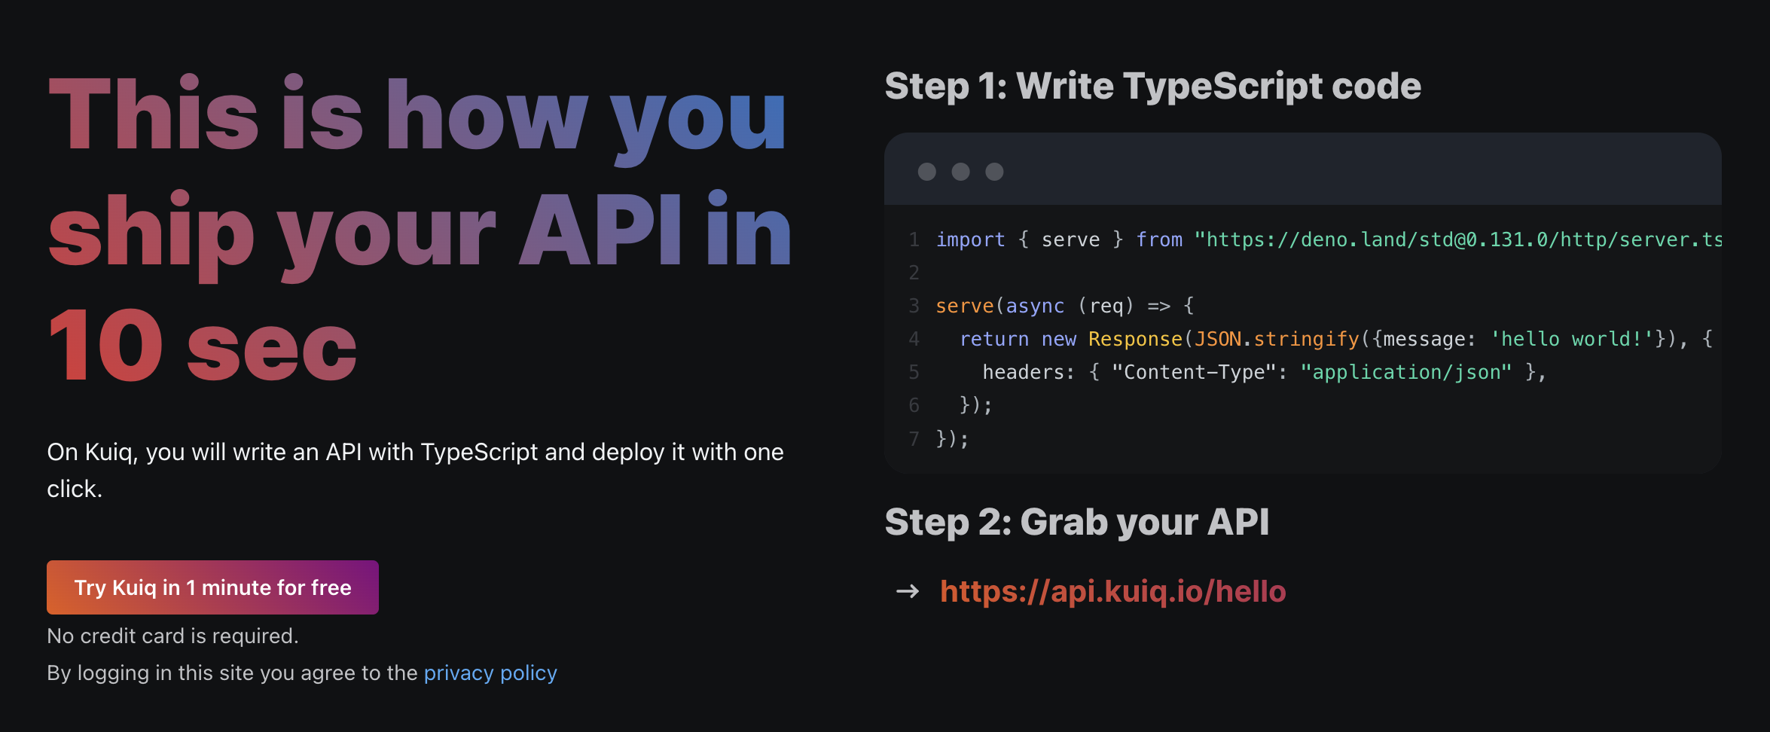This screenshot has height=732, width=1770.
Task: Click the 'On Kuiq, you will write an API' paragraph
Action: click(x=415, y=470)
